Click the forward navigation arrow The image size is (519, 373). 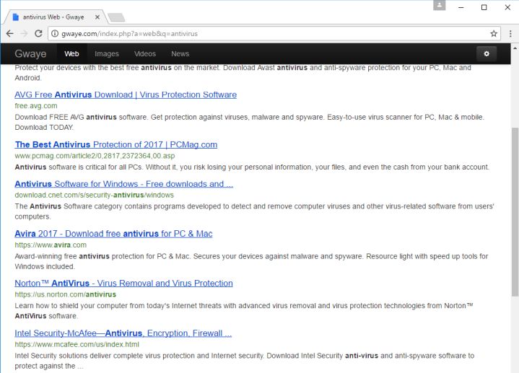coord(24,33)
